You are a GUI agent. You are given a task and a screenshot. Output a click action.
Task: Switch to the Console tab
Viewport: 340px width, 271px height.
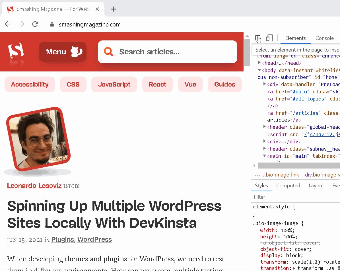pos(325,38)
